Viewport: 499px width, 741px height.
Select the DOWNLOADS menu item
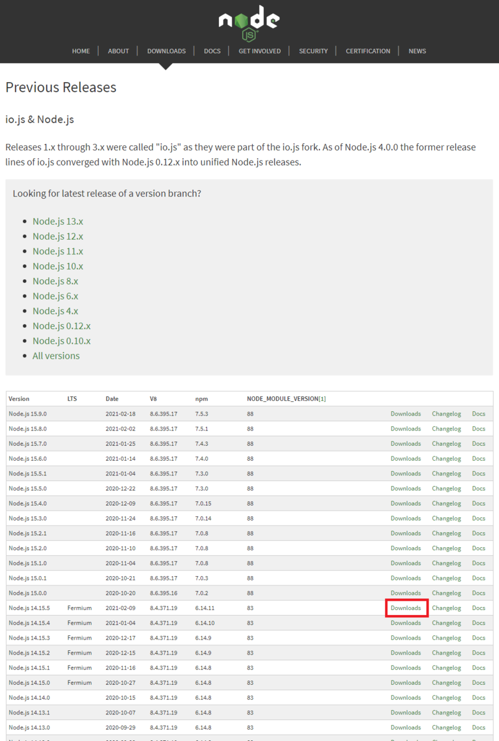pos(167,51)
